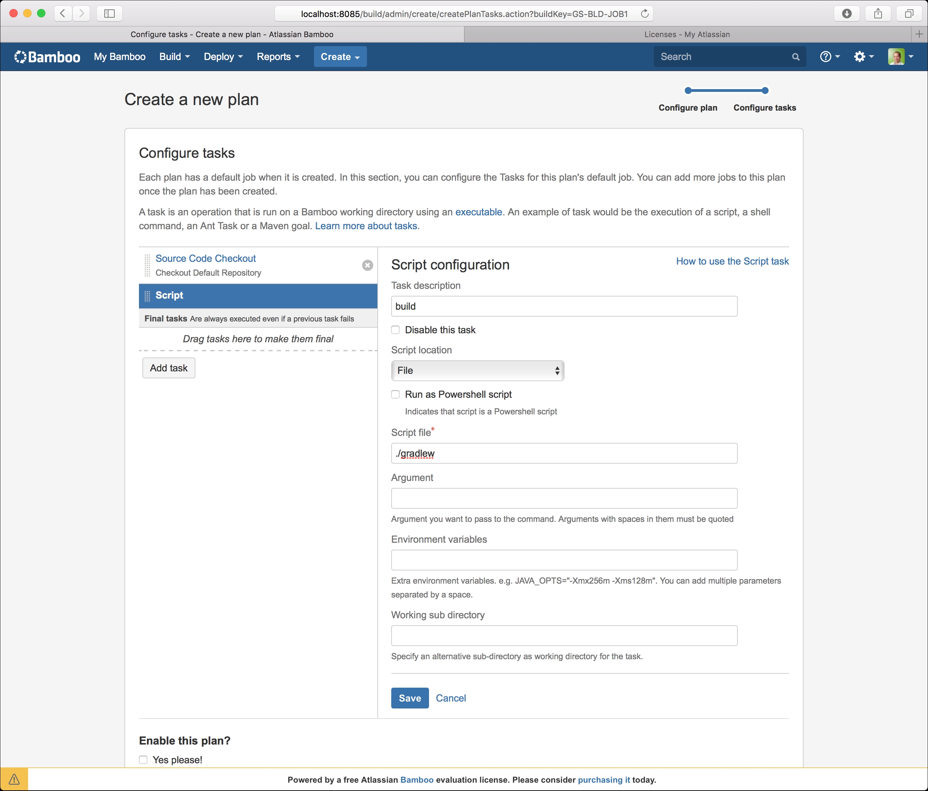This screenshot has height=791, width=928.
Task: Enable Run as Powershell script
Action: click(x=395, y=394)
